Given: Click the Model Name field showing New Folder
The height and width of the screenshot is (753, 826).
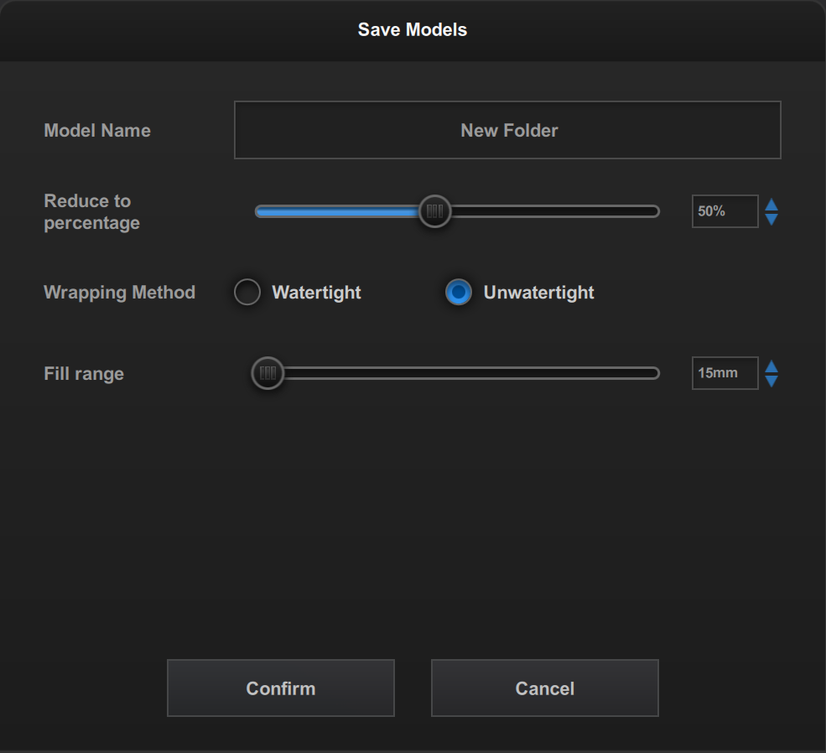Looking at the screenshot, I should tap(507, 130).
